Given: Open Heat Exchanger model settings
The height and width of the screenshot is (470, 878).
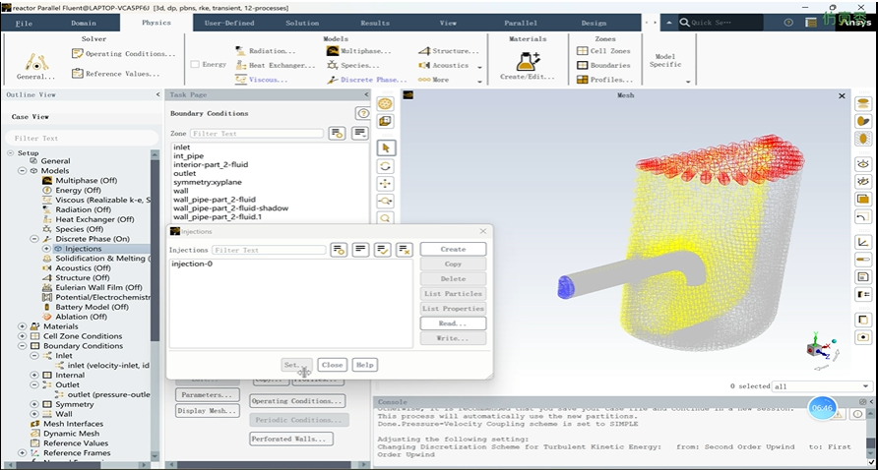Looking at the screenshot, I should tap(276, 66).
